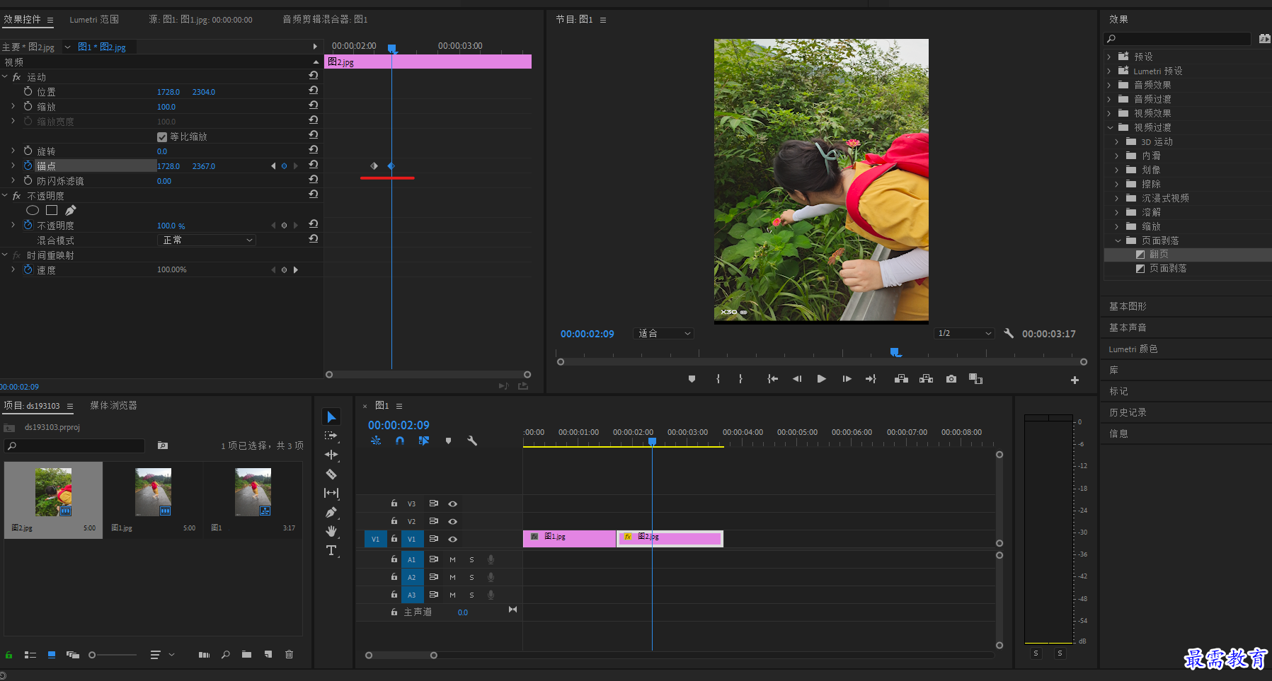The height and width of the screenshot is (681, 1272).
Task: Mute audio track A1
Action: (452, 559)
